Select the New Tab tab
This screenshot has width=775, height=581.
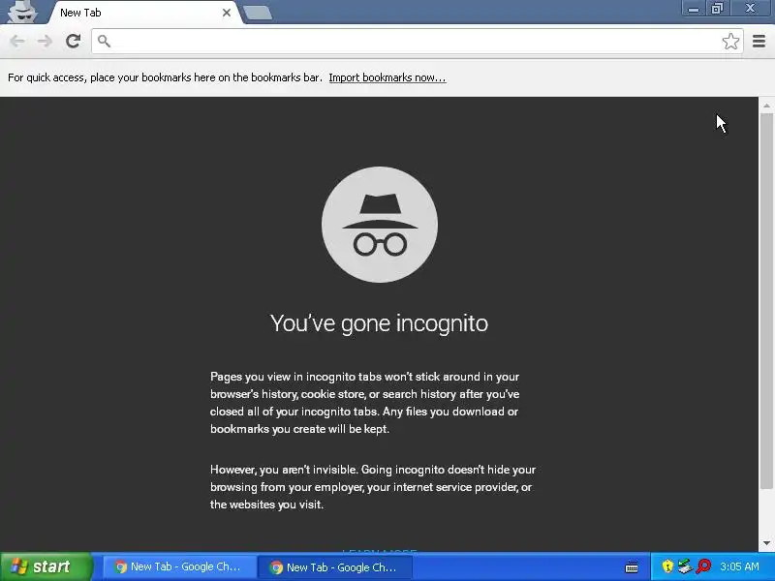[x=143, y=13]
